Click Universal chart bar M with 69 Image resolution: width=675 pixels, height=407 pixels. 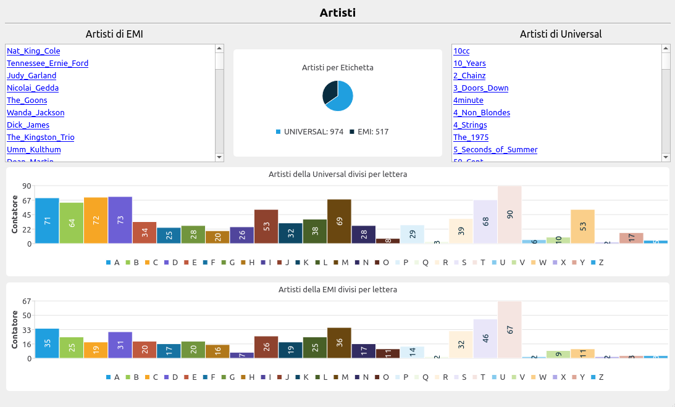coord(339,221)
